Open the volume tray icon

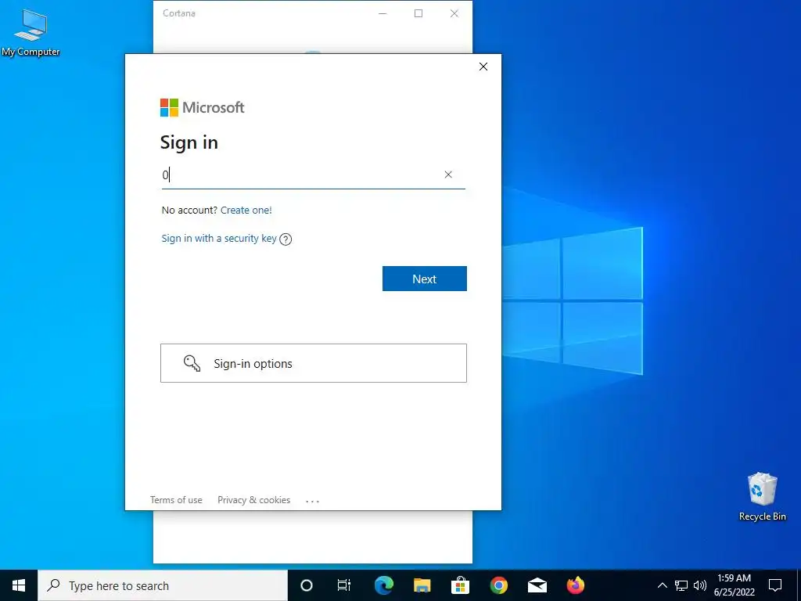pyautogui.click(x=700, y=585)
